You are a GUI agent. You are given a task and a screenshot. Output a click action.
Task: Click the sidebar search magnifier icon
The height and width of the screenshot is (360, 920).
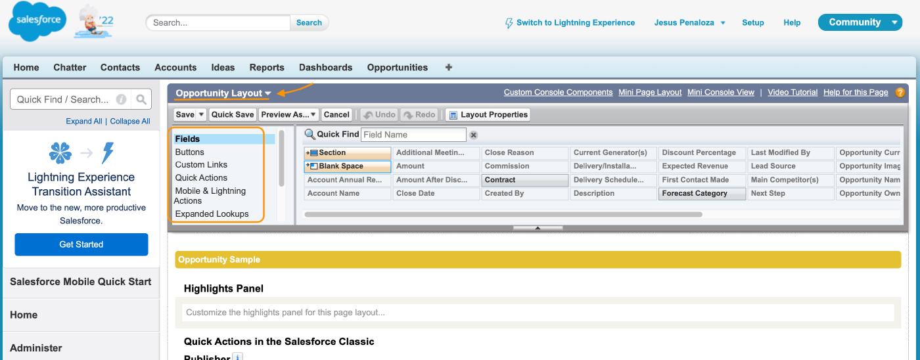tap(141, 100)
